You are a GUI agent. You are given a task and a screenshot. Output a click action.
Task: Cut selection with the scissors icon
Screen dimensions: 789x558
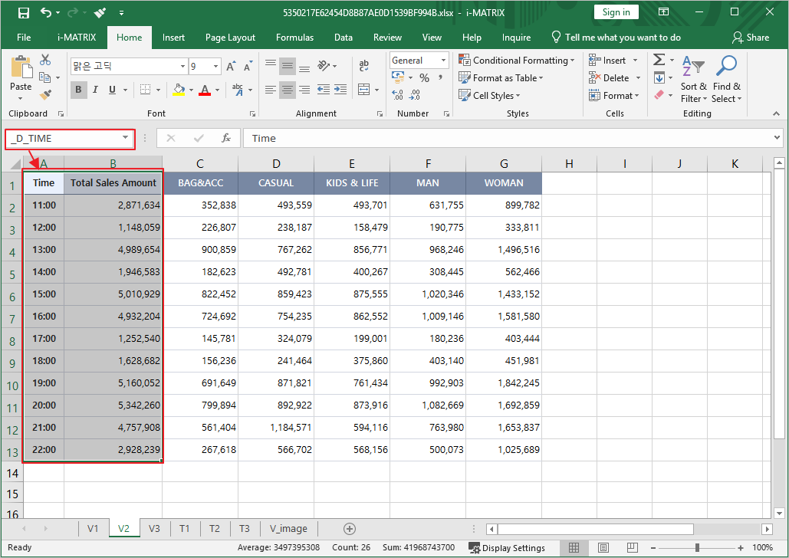click(x=45, y=60)
